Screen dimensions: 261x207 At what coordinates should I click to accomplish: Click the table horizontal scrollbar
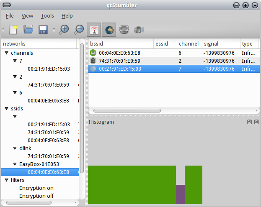point(127,111)
